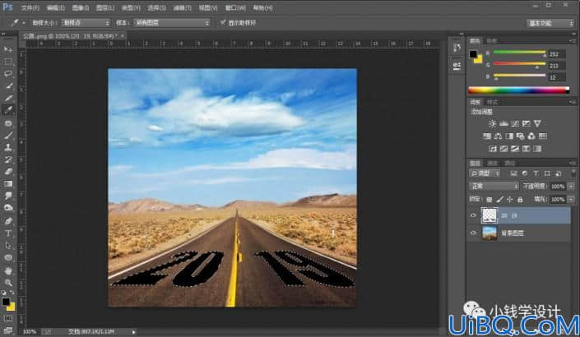
Task: Open the Layer menu
Action: [105, 7]
